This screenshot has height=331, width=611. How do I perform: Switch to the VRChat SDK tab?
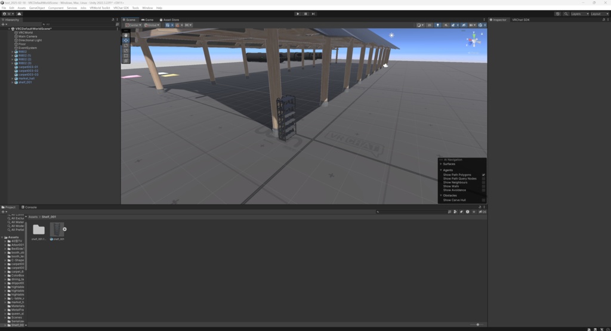[x=520, y=20]
